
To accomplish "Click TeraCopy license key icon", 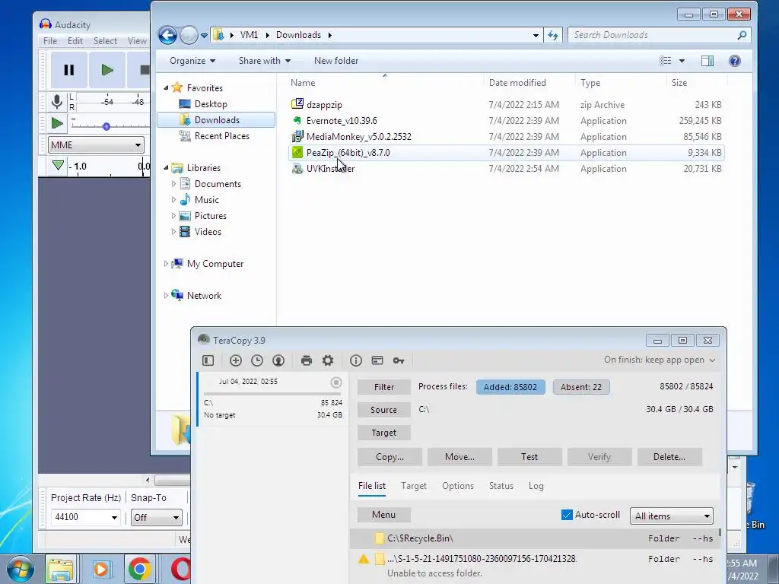I will [399, 360].
